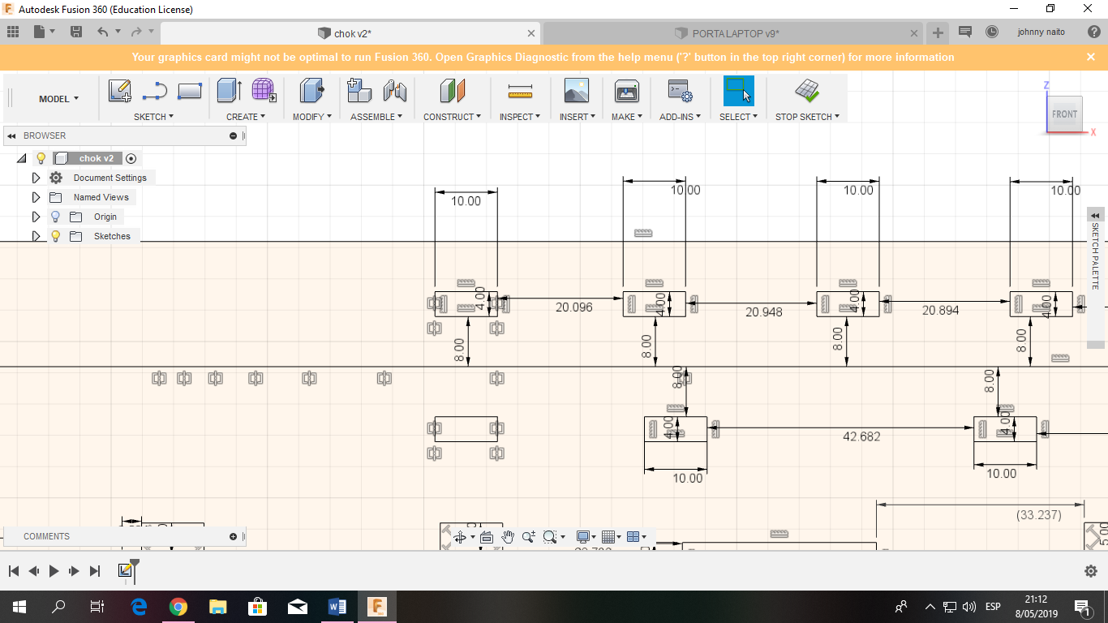Screen dimensions: 1108x623
Task: Open the CREATE menu
Action: pos(246,117)
